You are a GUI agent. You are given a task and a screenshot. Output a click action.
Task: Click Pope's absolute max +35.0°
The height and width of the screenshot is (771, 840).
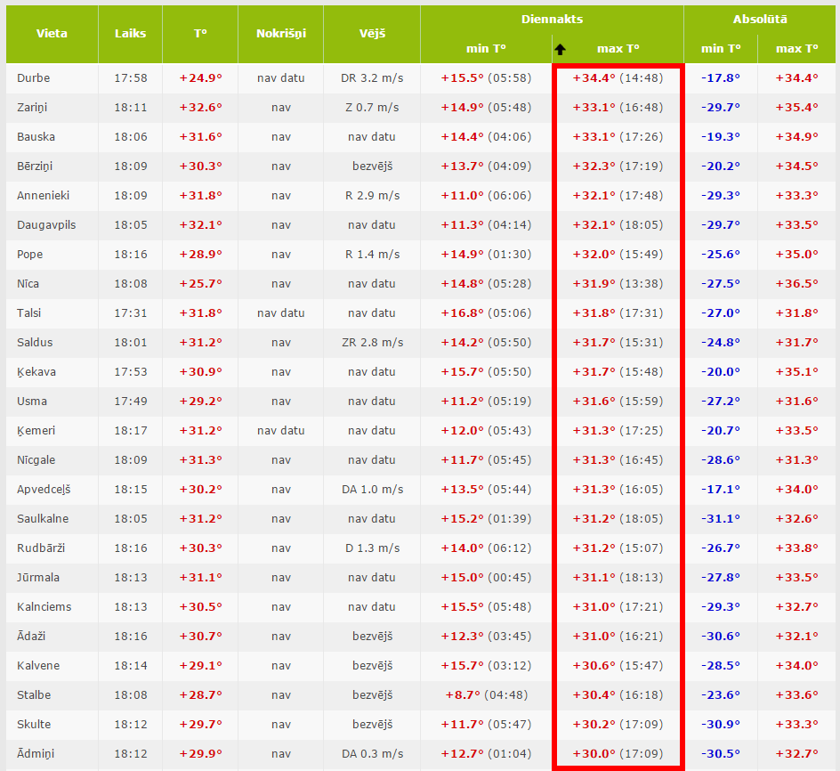pyautogui.click(x=796, y=254)
